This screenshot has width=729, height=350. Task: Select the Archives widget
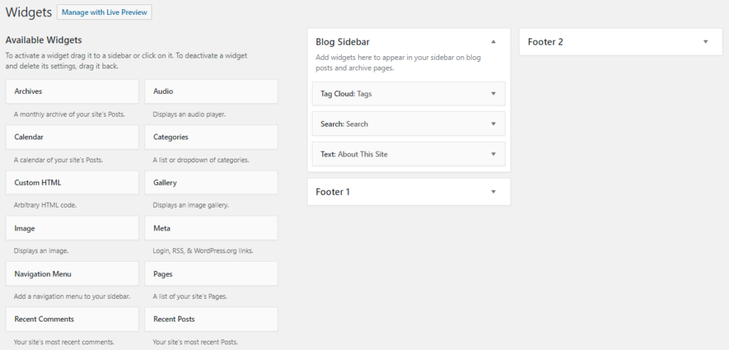coord(72,92)
